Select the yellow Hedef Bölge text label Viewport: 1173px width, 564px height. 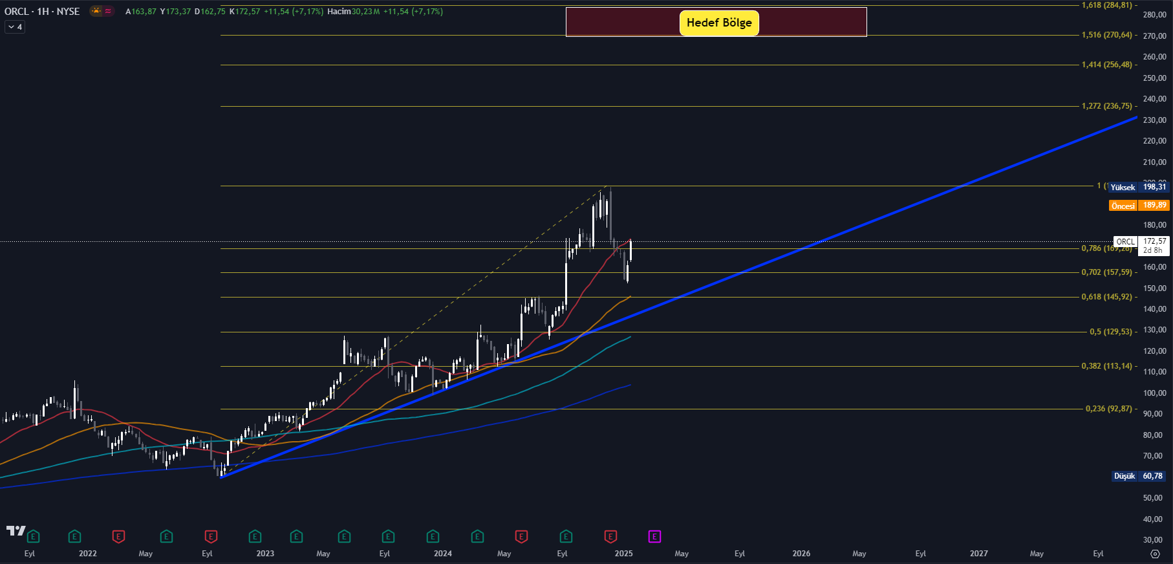719,23
